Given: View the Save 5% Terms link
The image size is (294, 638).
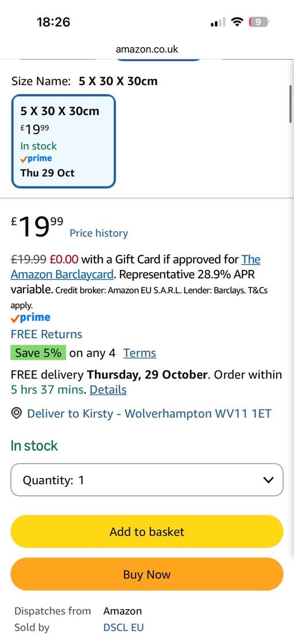Looking at the screenshot, I should pos(140,353).
